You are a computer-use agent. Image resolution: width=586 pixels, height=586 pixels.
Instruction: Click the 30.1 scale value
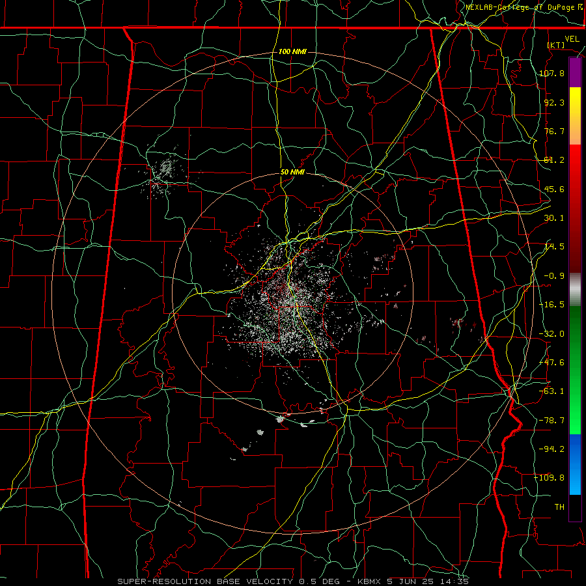[554, 218]
